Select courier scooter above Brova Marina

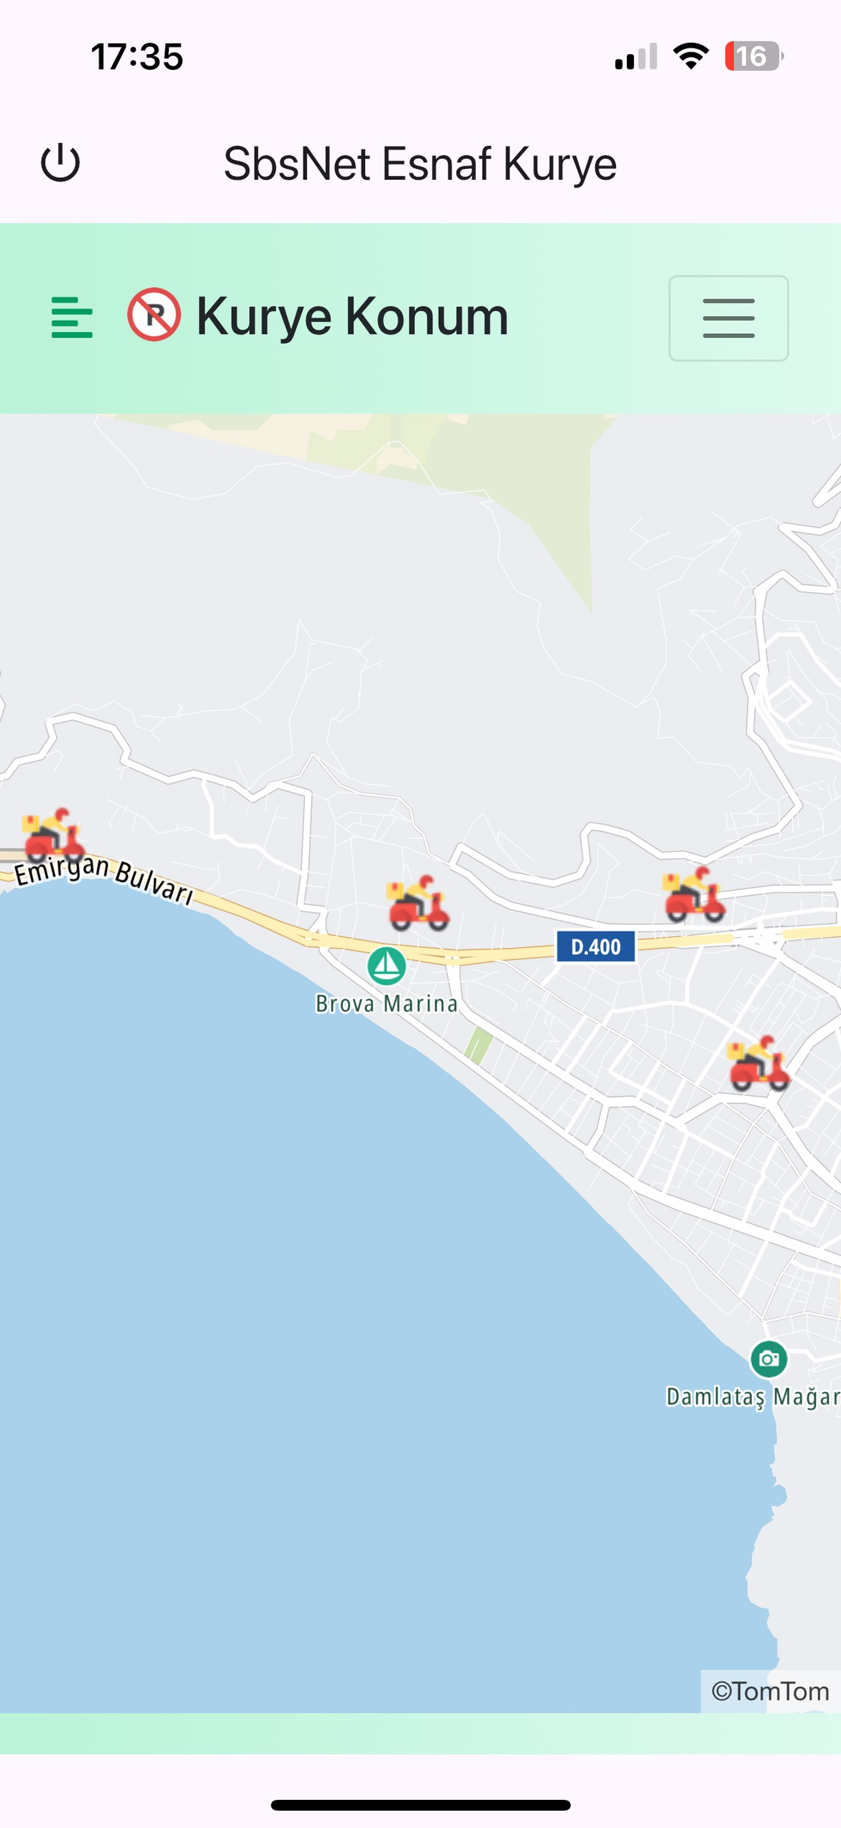pos(419,903)
